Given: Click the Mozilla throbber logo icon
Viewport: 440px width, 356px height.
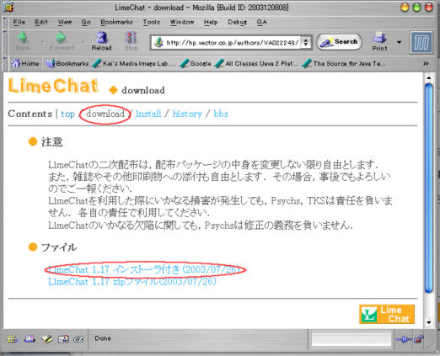Looking at the screenshot, I should 421,43.
